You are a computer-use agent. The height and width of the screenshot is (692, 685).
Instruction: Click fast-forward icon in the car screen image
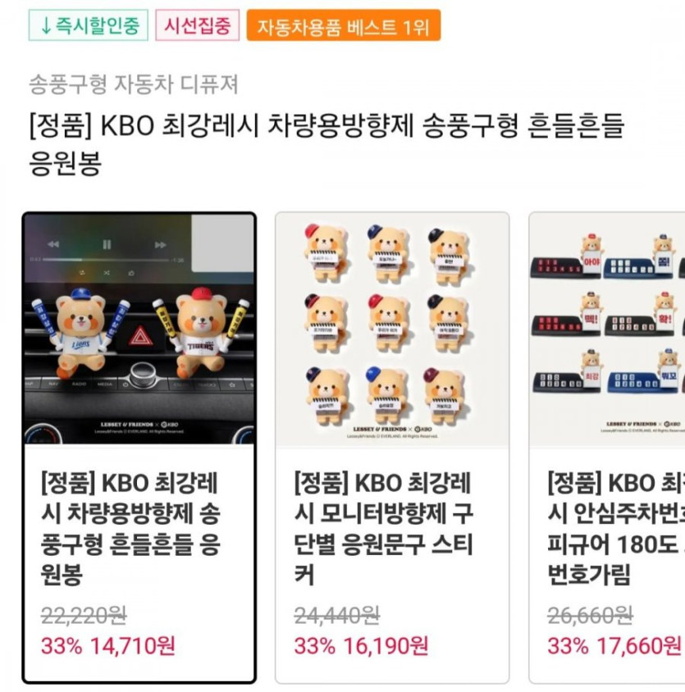click(x=160, y=244)
